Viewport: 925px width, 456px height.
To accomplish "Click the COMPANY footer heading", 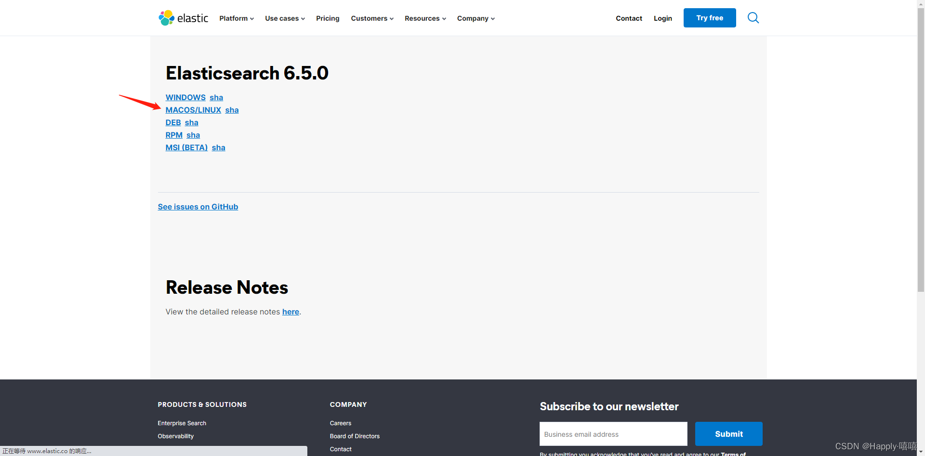I will click(348, 404).
